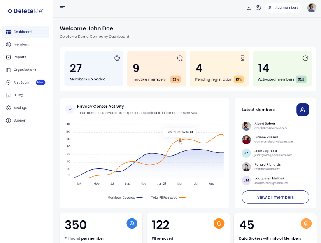Click hourglass icon on Pending registration card
The width and height of the screenshot is (321, 243).
[x=242, y=58]
